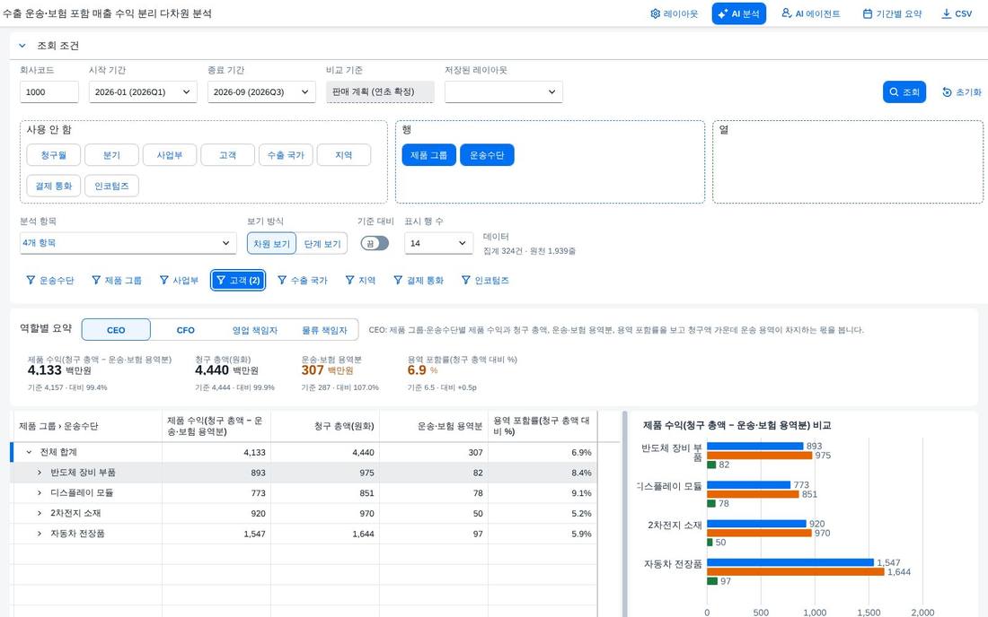Select the 청구월 dimension chip
The image size is (988, 617).
pos(54,155)
